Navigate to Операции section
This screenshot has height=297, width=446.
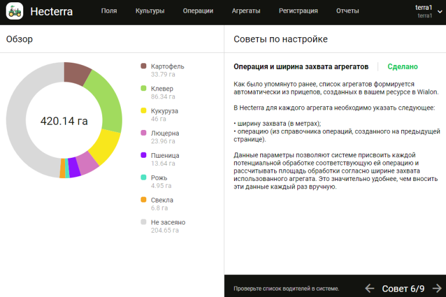click(x=197, y=10)
